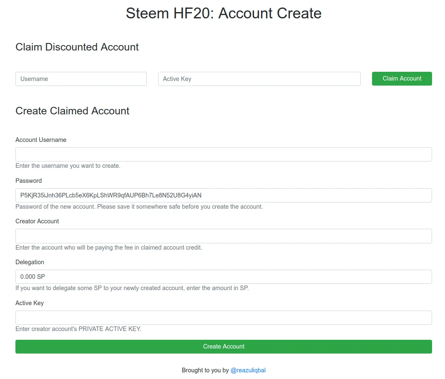Click the Claim Discounted Account heading
This screenshot has width=445, height=379.
(77, 47)
